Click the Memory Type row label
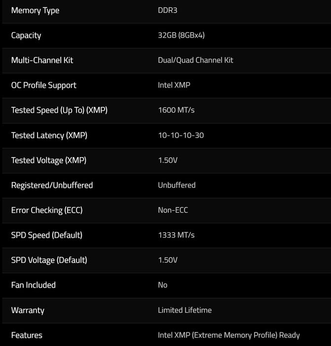331x346 pixels. 35,10
